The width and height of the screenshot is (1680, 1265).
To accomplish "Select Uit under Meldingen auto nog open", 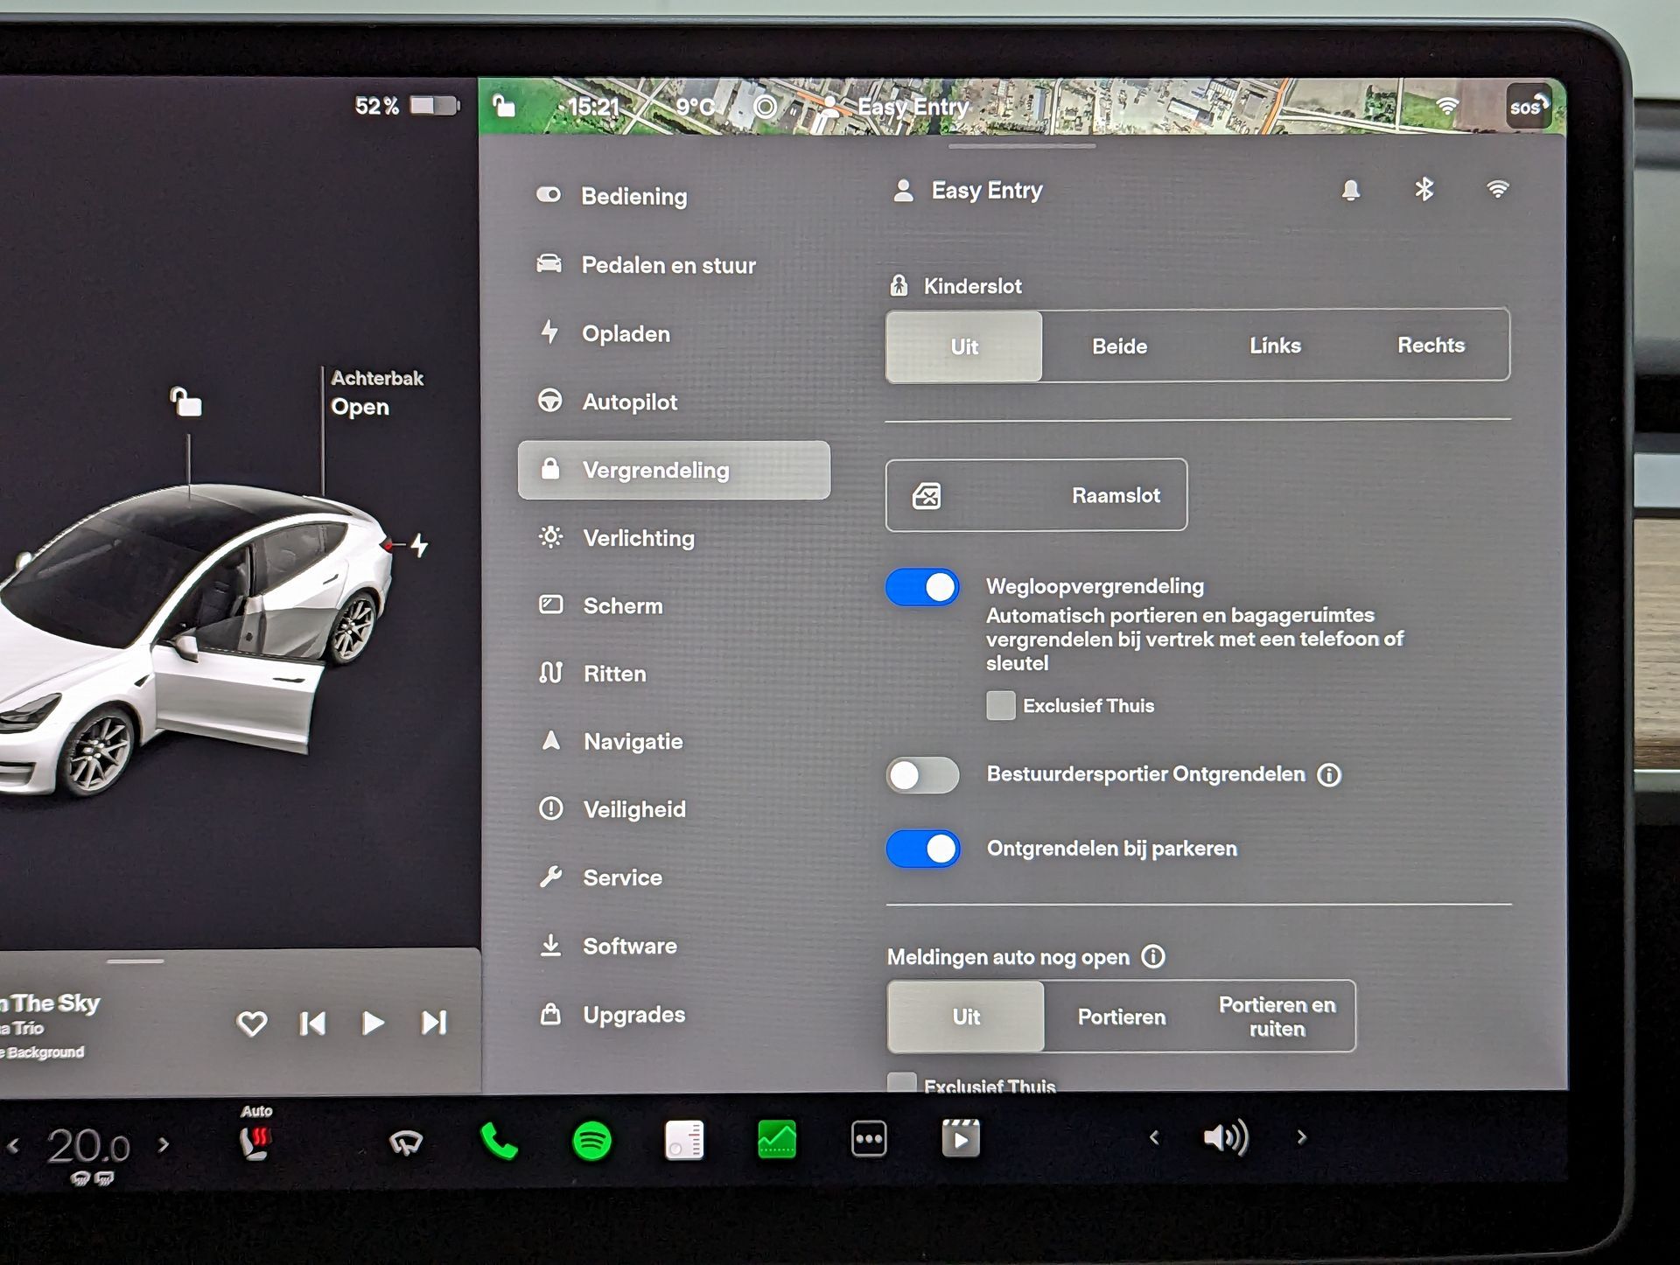I will coord(966,1017).
